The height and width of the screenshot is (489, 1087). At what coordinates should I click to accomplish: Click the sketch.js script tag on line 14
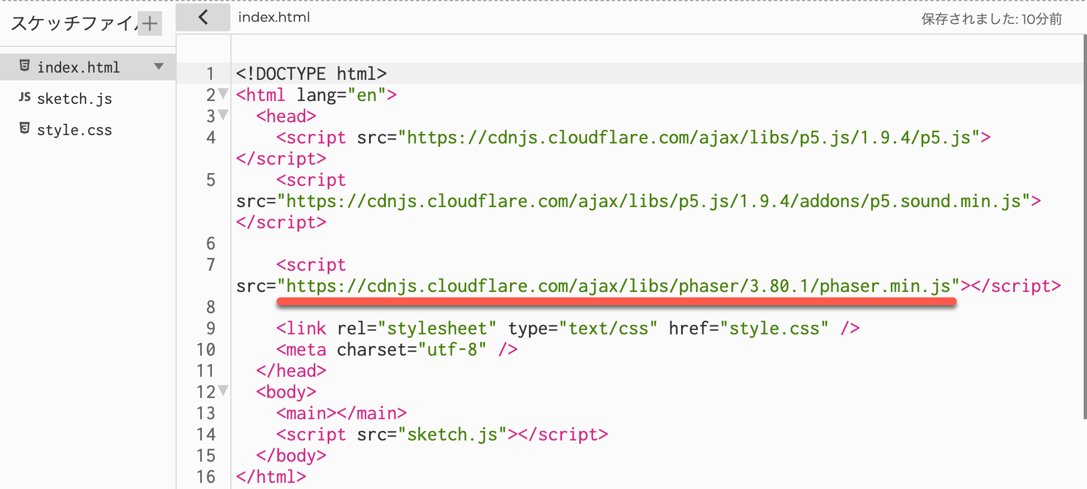point(442,434)
